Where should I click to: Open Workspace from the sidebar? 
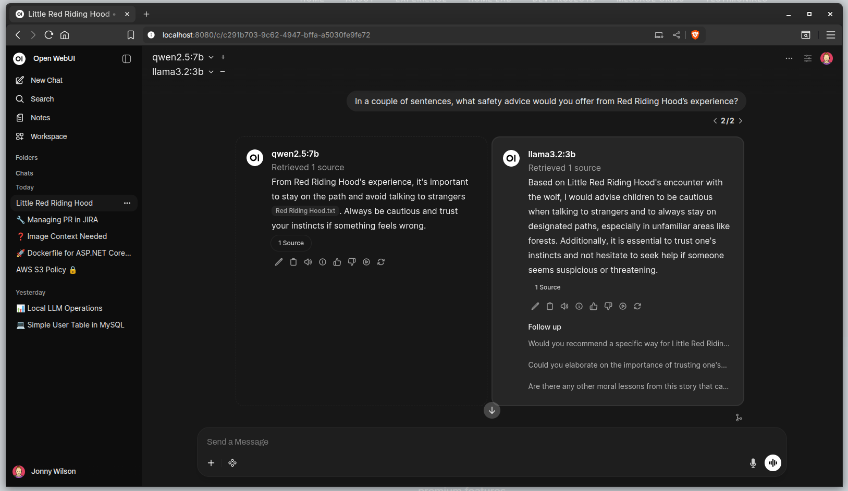[48, 136]
